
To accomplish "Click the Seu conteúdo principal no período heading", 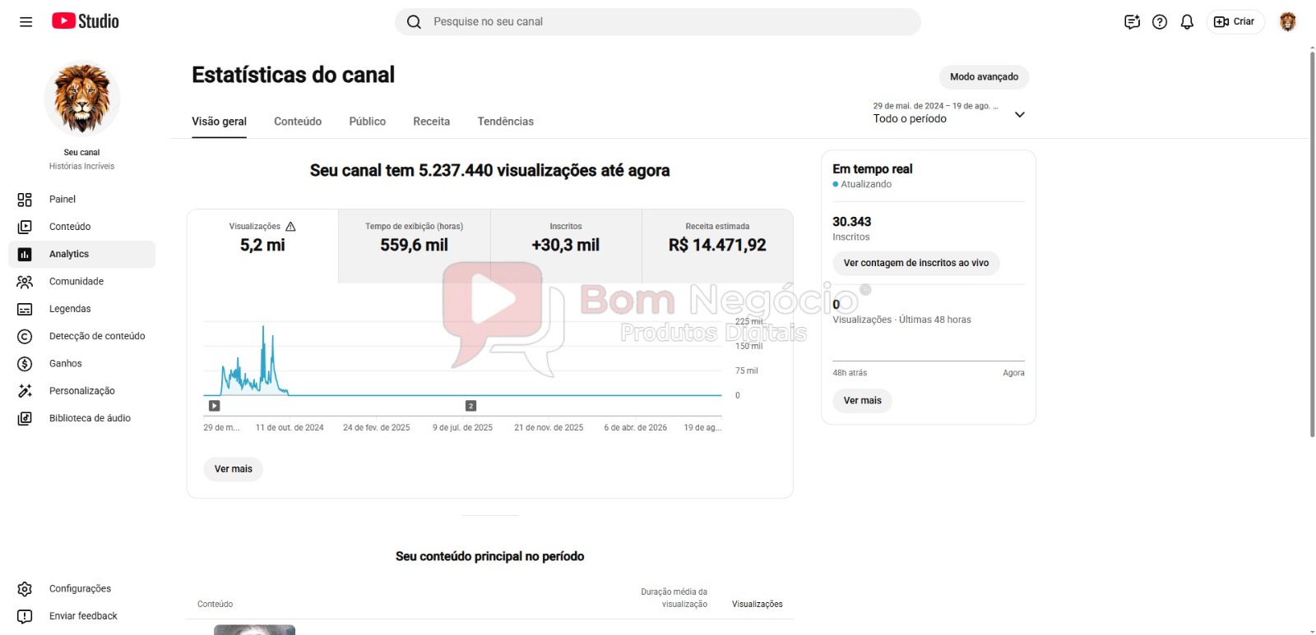I will point(489,557).
